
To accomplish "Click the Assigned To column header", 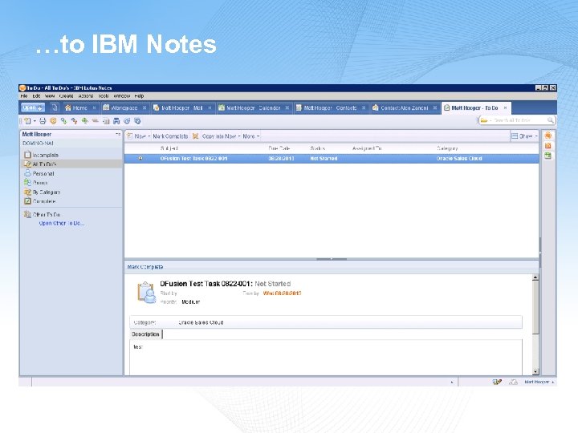I will pyautogui.click(x=367, y=148).
